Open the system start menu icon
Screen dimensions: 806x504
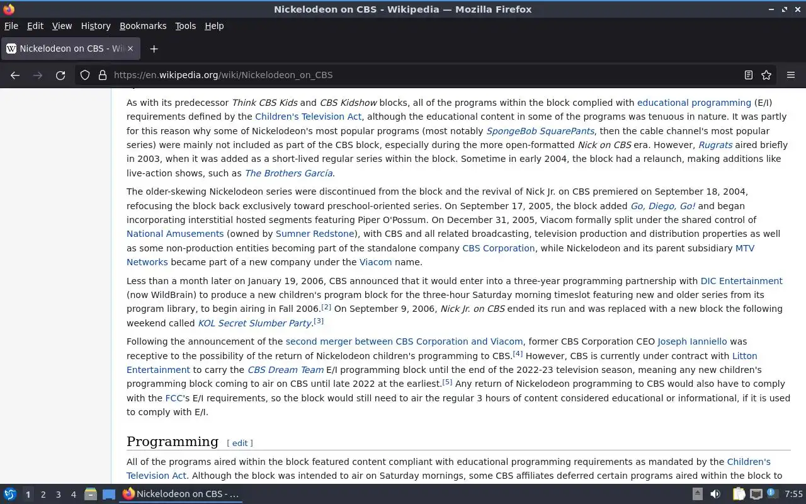tap(10, 495)
